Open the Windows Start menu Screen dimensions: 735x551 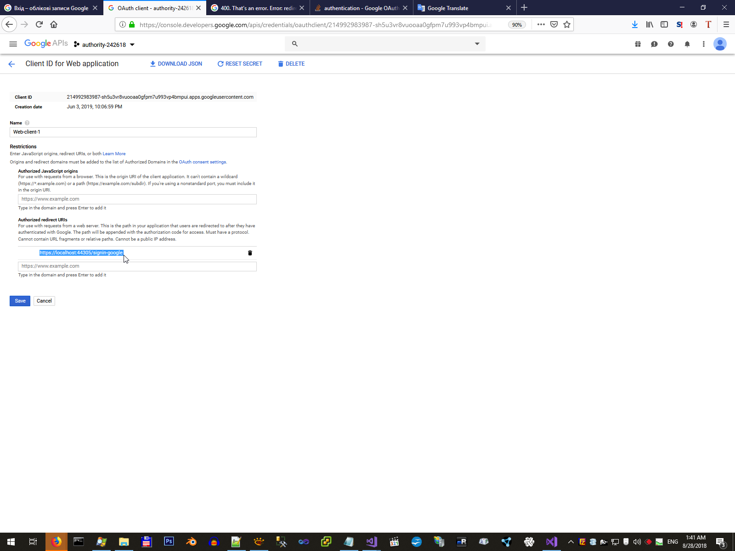[11, 542]
